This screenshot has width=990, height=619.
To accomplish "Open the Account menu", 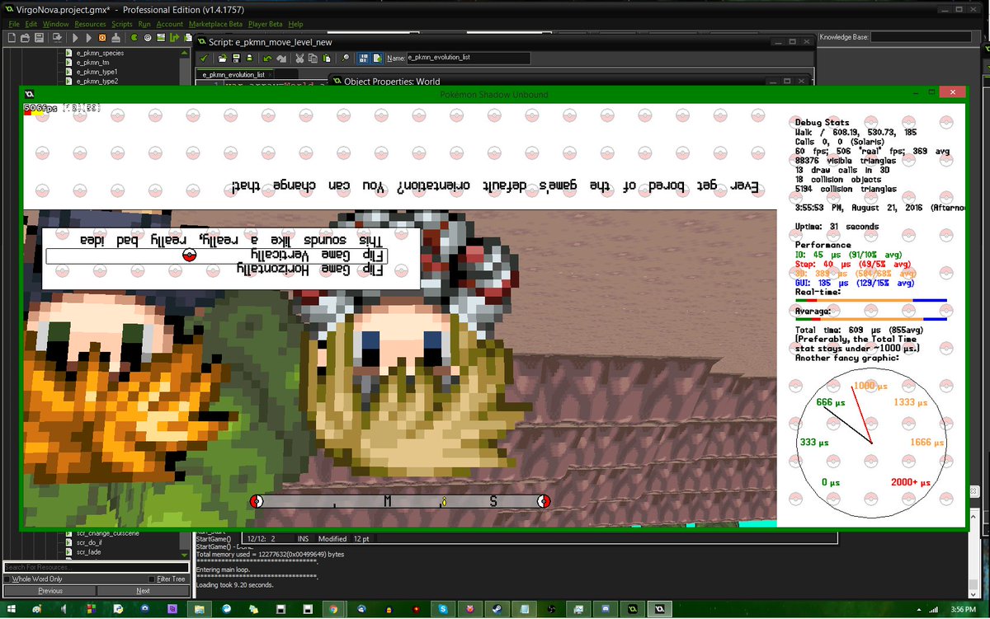I will (170, 25).
